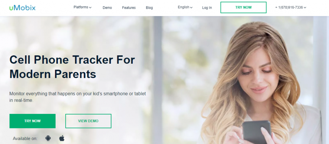Expand the chevron beside Platforms
The image size is (329, 144).
click(x=90, y=8)
